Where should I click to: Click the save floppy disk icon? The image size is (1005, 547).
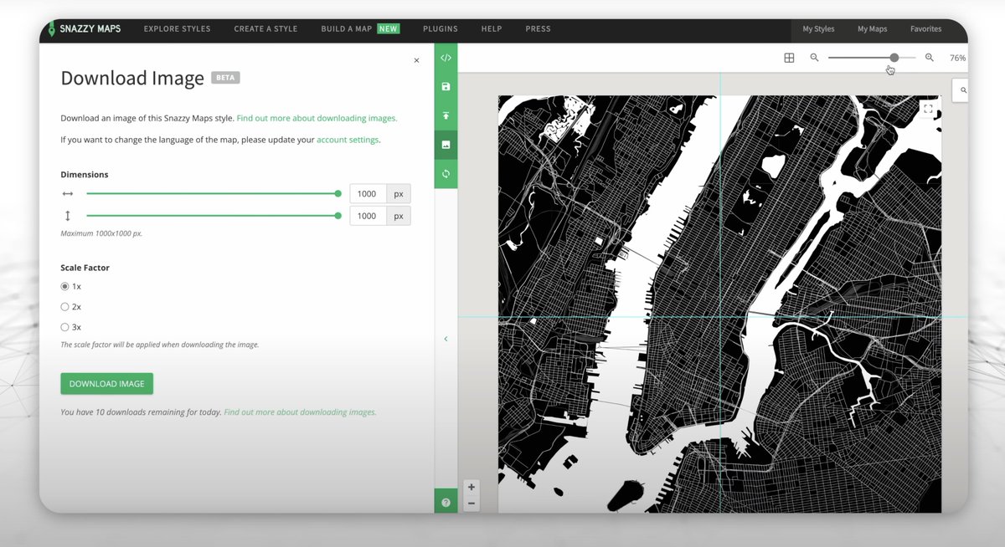pyautogui.click(x=446, y=87)
